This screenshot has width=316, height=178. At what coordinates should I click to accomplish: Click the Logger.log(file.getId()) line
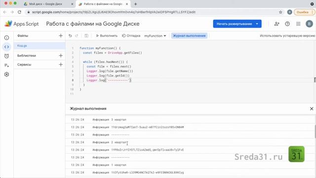(x=108, y=76)
